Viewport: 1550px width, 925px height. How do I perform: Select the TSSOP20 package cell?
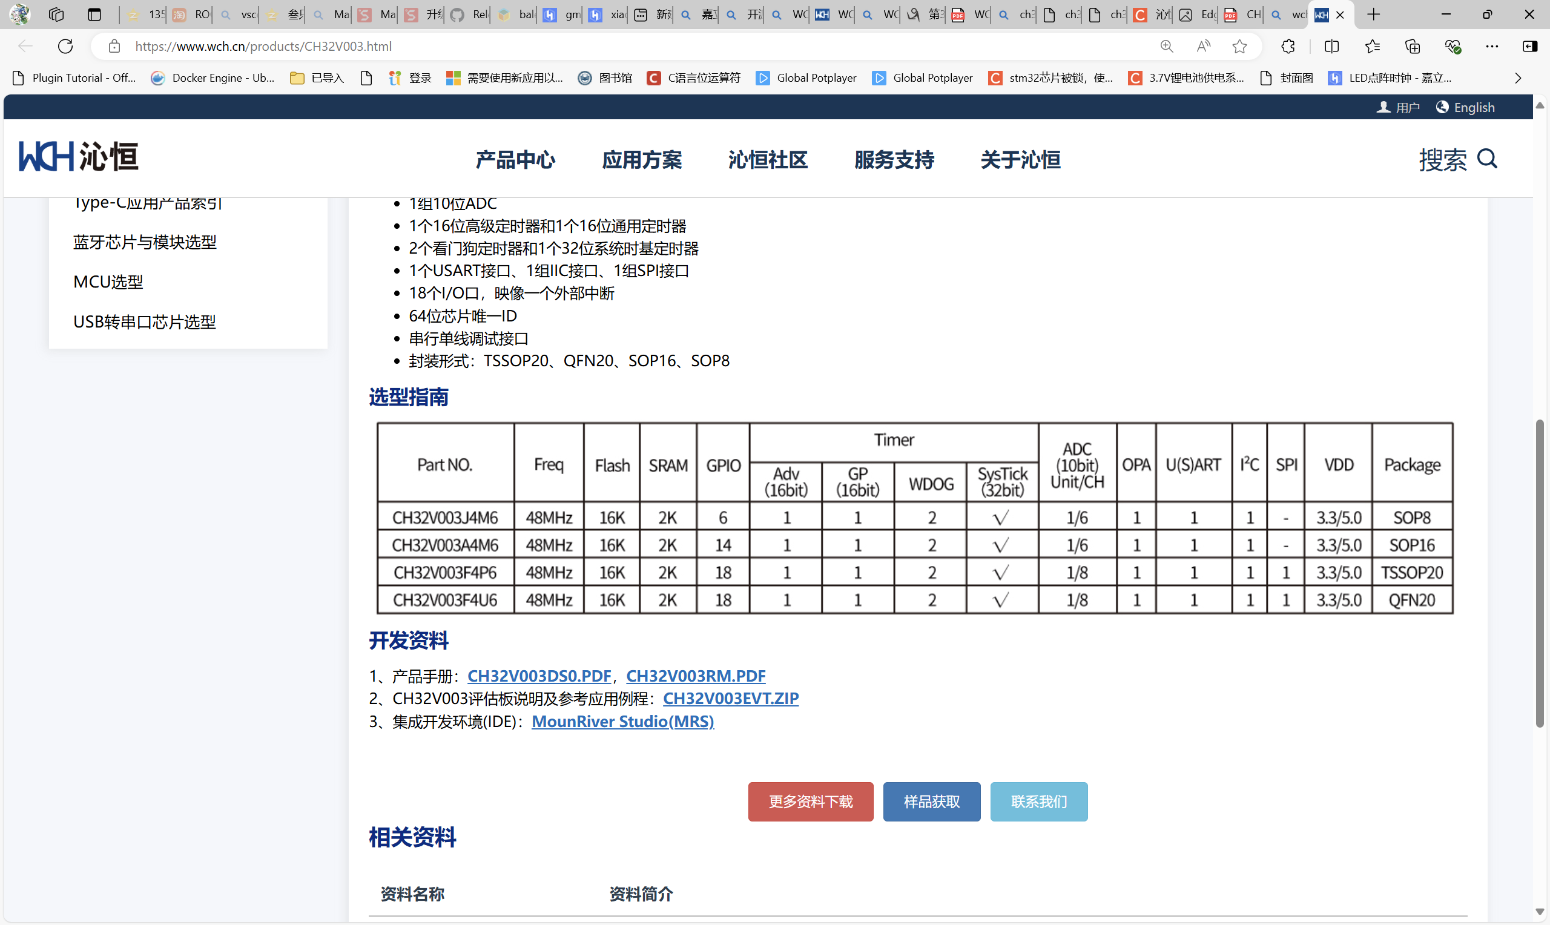(1411, 572)
